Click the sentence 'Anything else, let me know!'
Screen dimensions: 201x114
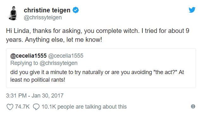pos(63,40)
